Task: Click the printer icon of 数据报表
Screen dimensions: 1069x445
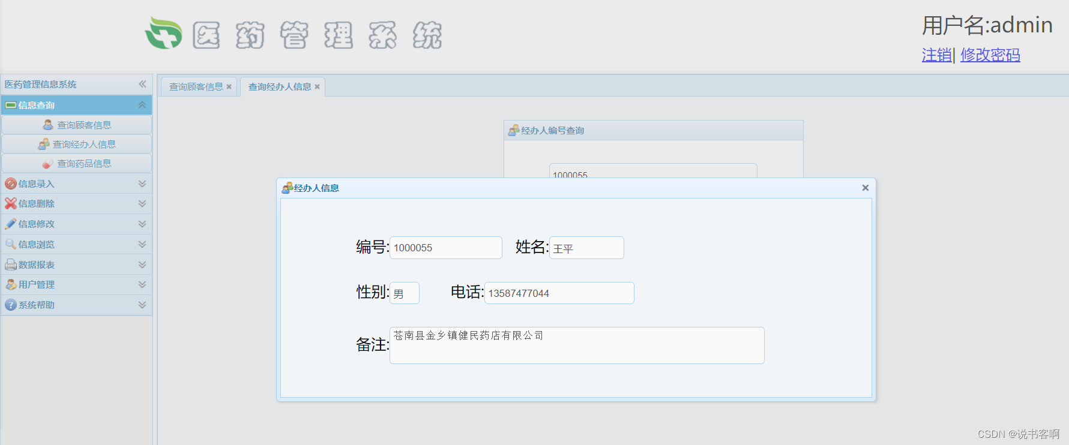Action: tap(11, 264)
